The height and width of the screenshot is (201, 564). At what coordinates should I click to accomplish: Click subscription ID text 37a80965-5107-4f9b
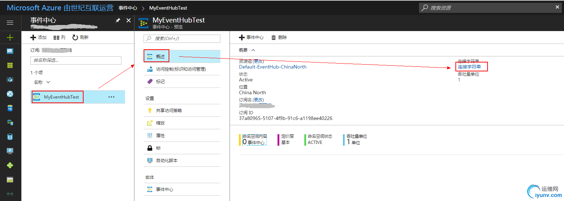286,118
